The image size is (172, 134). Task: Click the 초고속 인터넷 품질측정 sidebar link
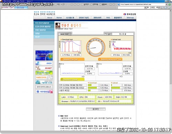[44, 26]
